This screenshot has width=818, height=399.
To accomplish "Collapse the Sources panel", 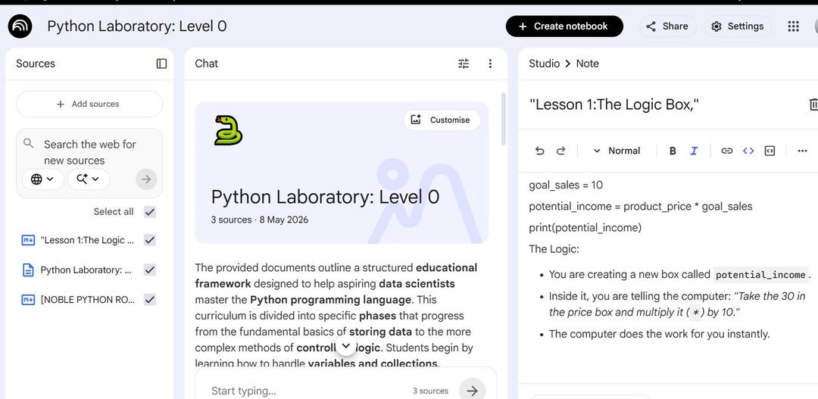I will point(162,64).
